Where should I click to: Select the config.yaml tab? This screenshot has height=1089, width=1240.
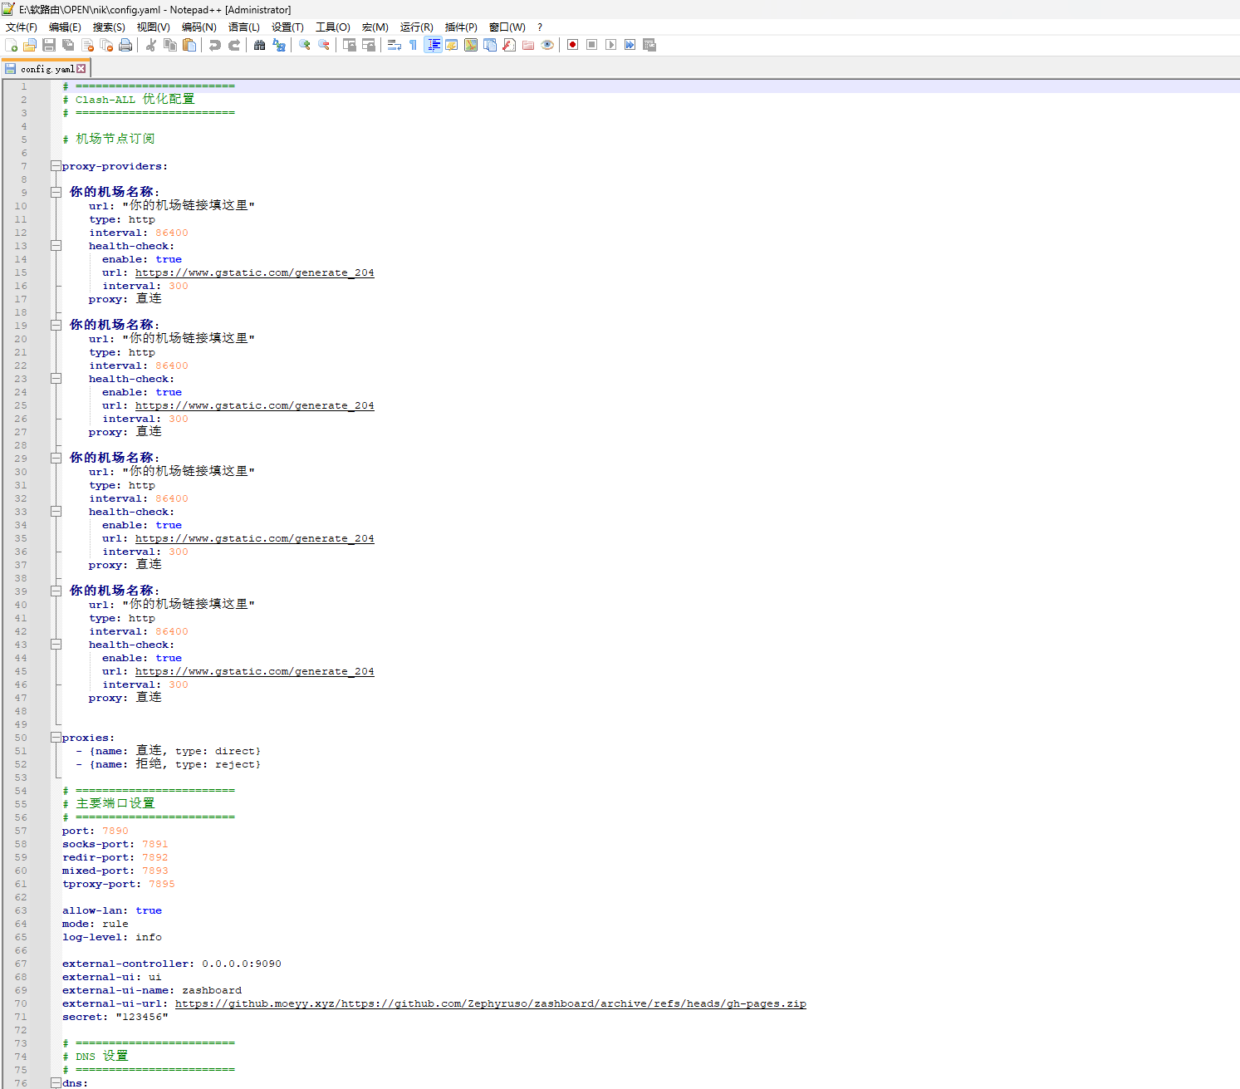(47, 69)
